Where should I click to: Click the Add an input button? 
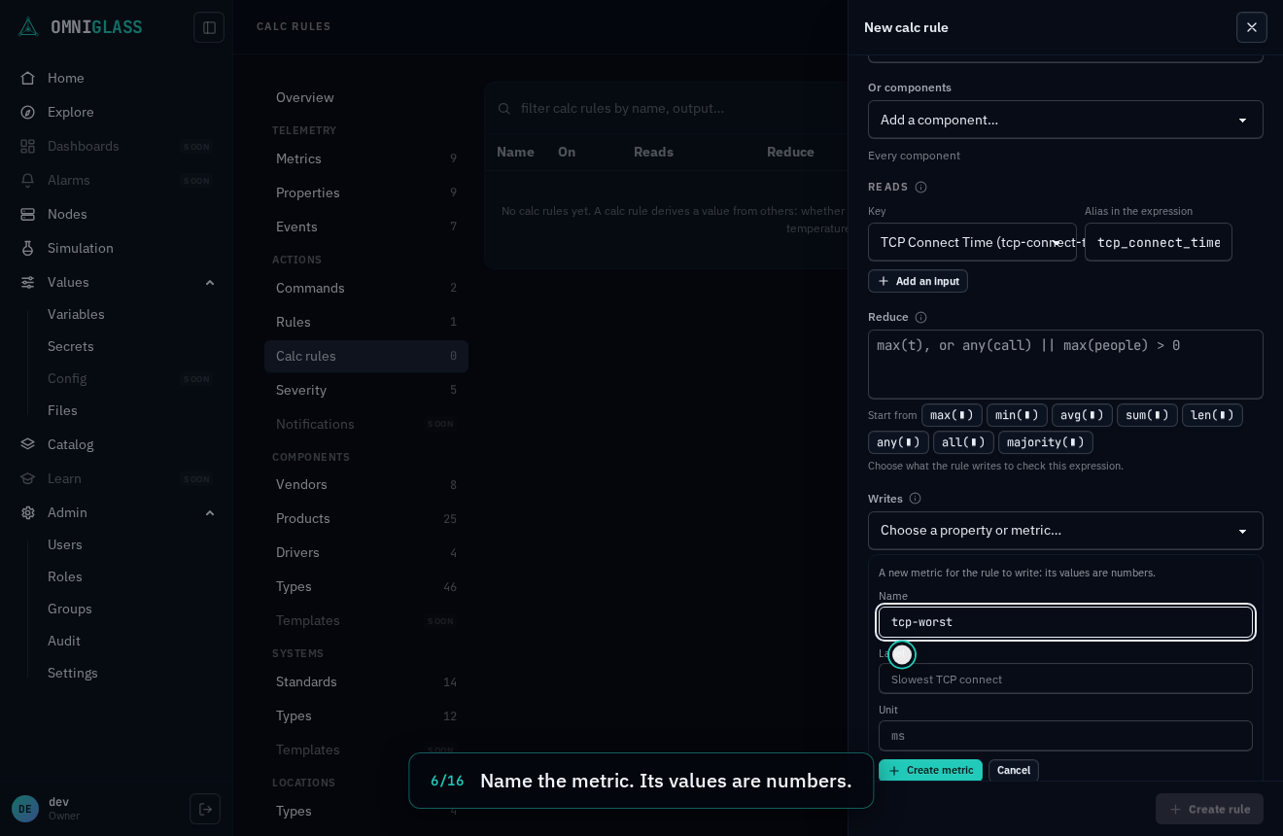918,281
